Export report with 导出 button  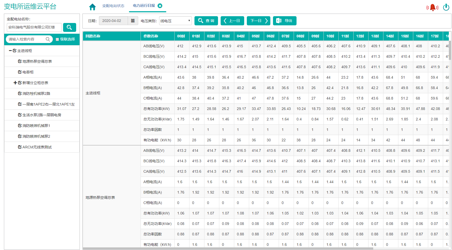285,21
